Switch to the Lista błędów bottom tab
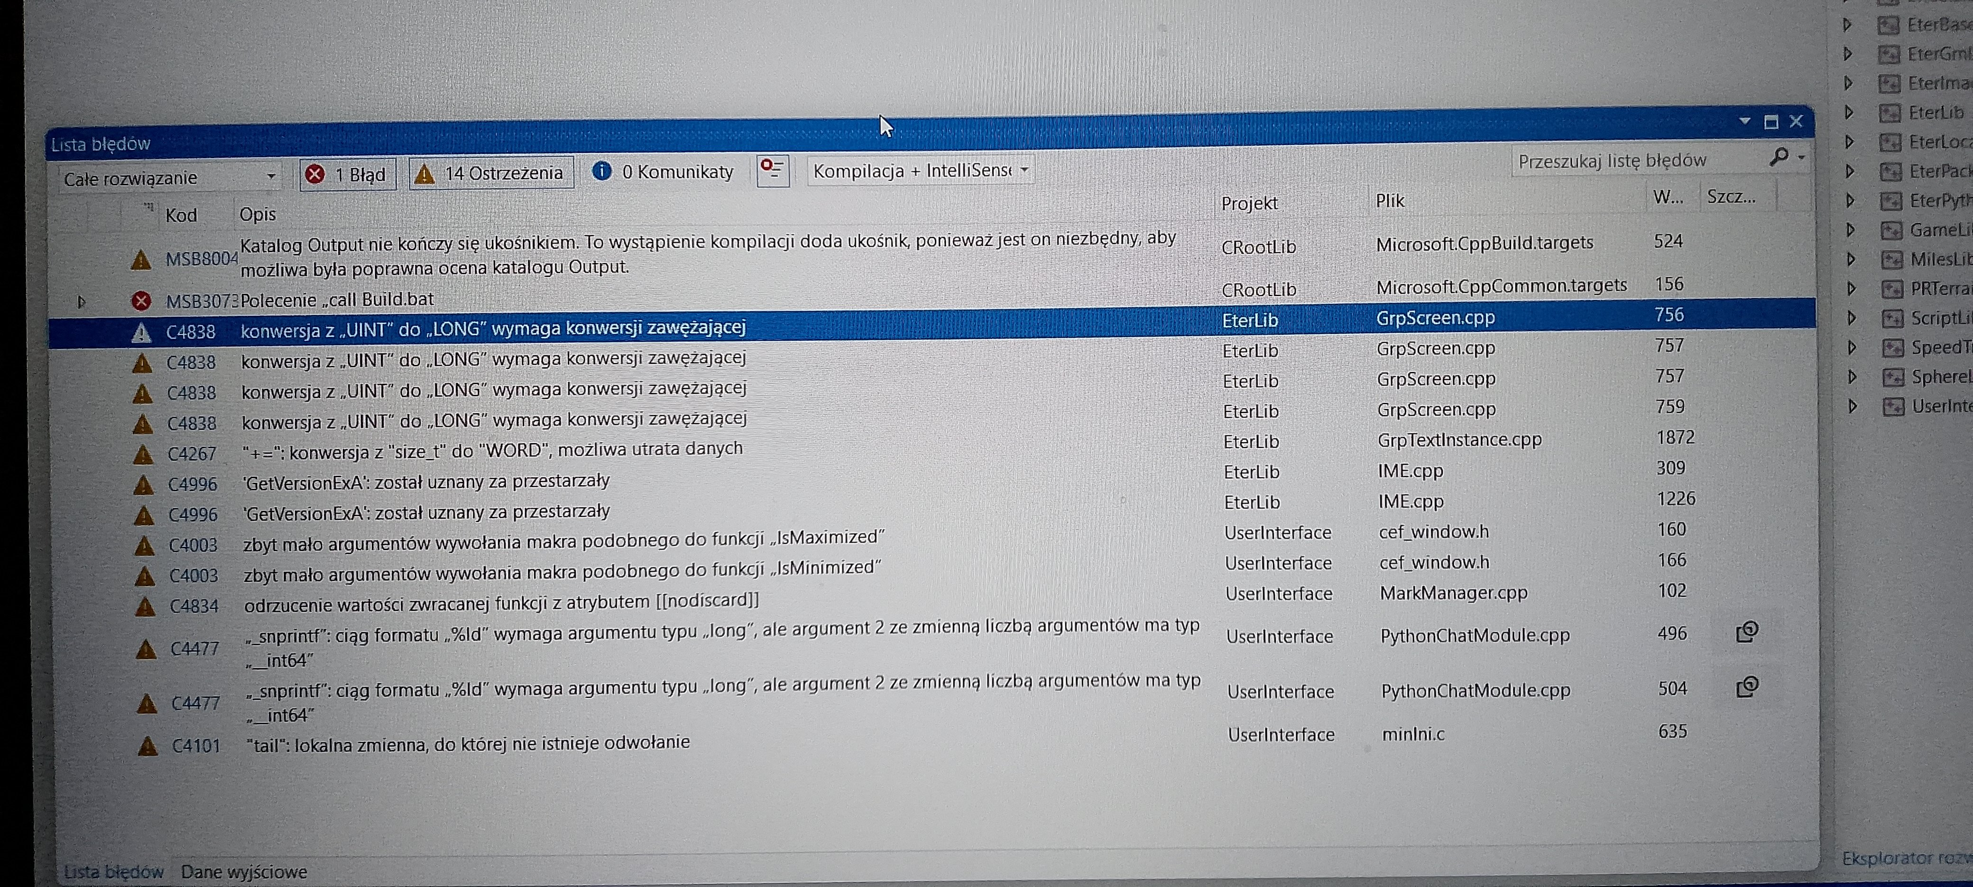This screenshot has height=887, width=1973. point(113,872)
